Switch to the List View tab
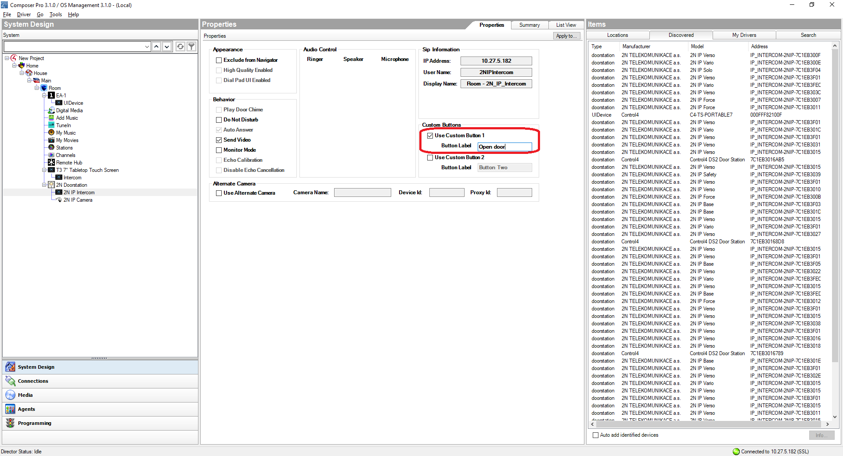The width and height of the screenshot is (843, 456). click(566, 25)
